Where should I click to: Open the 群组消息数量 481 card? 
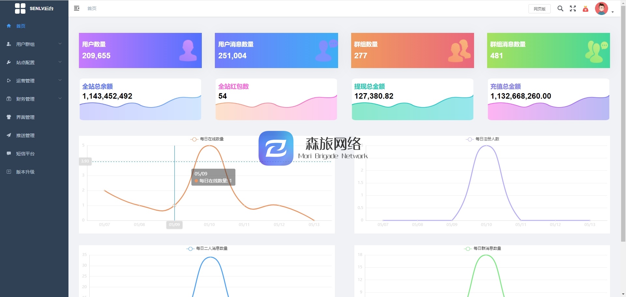pos(548,50)
